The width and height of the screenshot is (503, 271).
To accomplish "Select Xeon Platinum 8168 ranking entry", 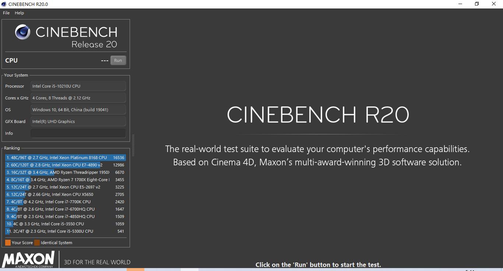I will (x=65, y=158).
